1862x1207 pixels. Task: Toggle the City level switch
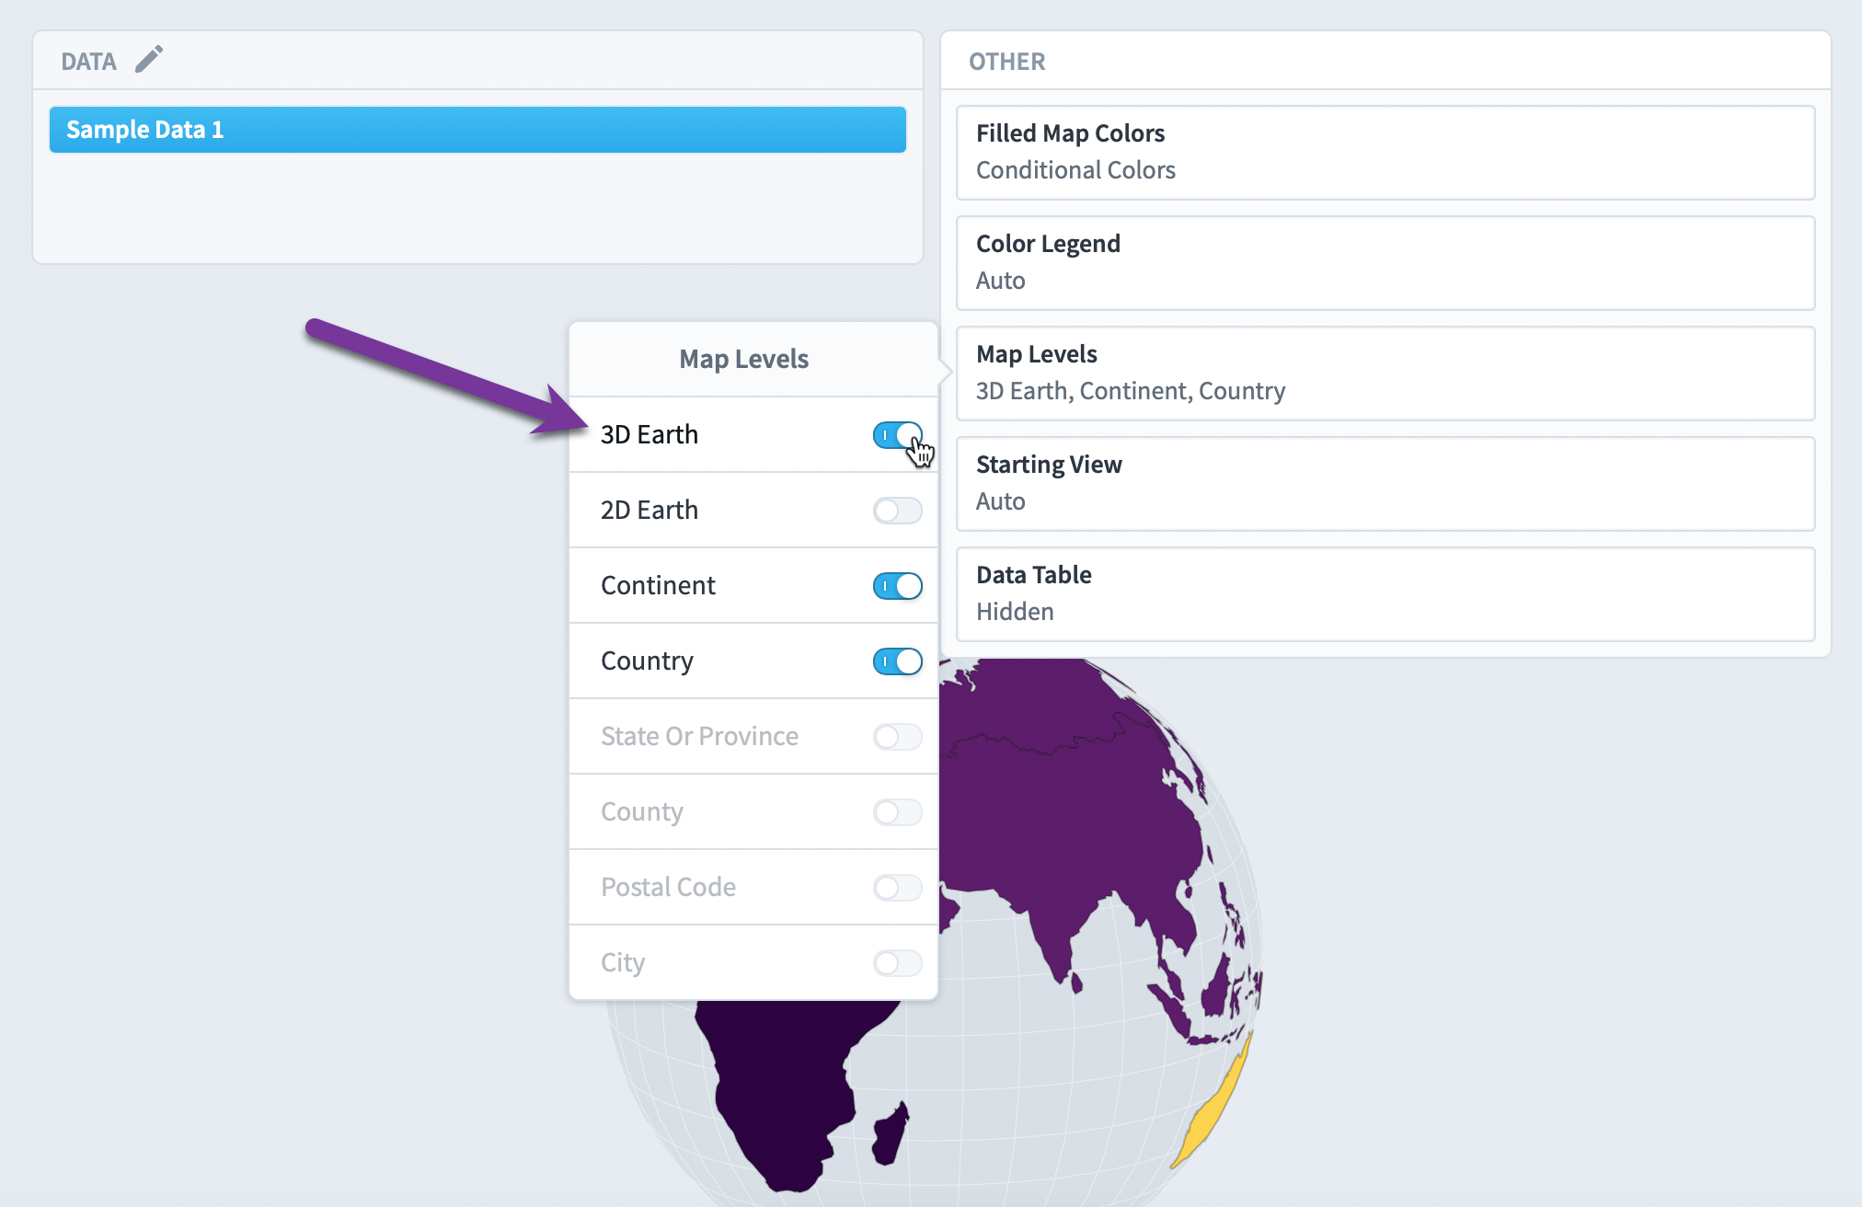pos(897,962)
